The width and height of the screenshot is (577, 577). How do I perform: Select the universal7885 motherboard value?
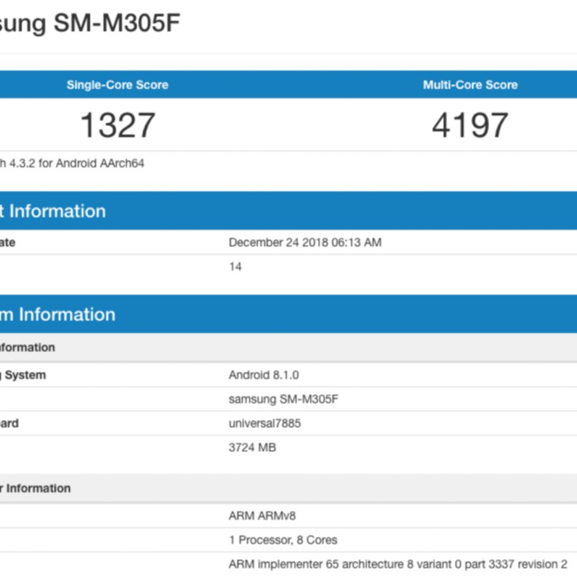[x=264, y=423]
